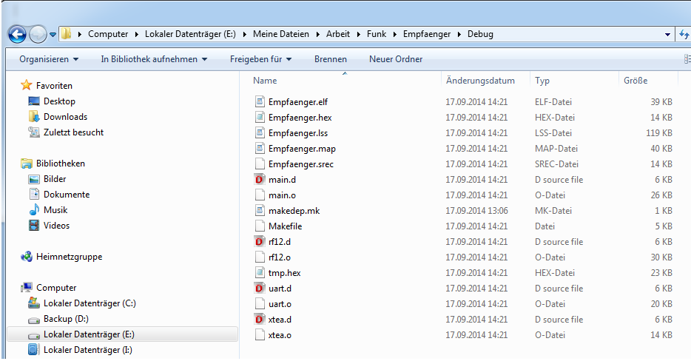
Task: Select the makedep.mk file icon
Action: point(260,211)
